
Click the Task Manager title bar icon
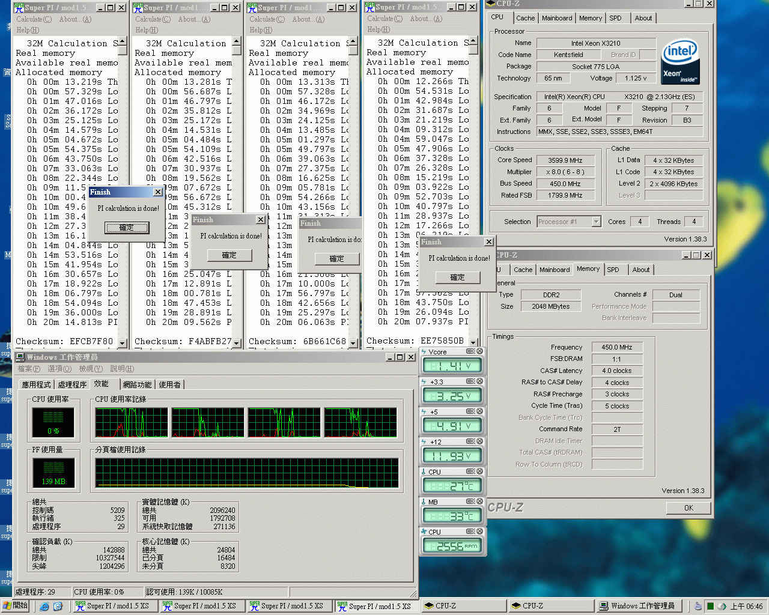click(20, 357)
